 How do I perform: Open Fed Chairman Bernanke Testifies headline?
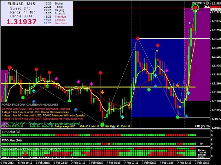36,109
